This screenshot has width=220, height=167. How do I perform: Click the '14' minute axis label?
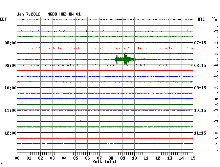tap(181, 158)
